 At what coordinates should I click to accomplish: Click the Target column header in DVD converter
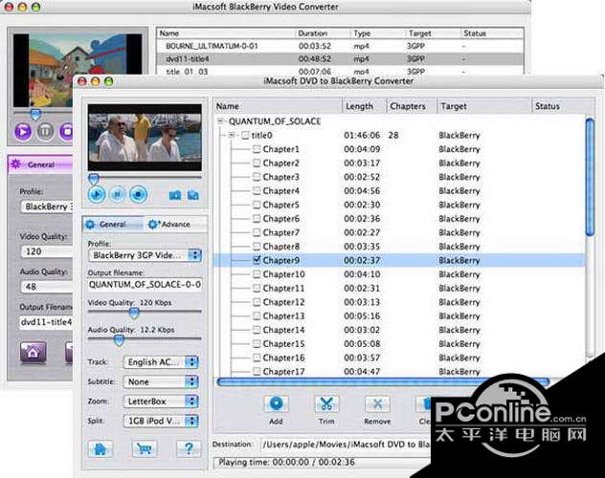(x=484, y=106)
